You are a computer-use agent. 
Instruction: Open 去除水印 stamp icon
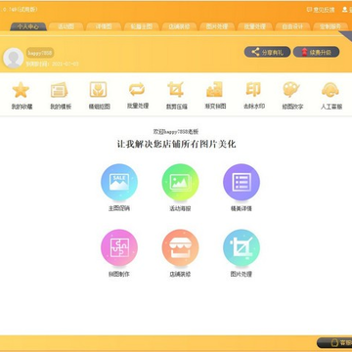tap(253, 90)
